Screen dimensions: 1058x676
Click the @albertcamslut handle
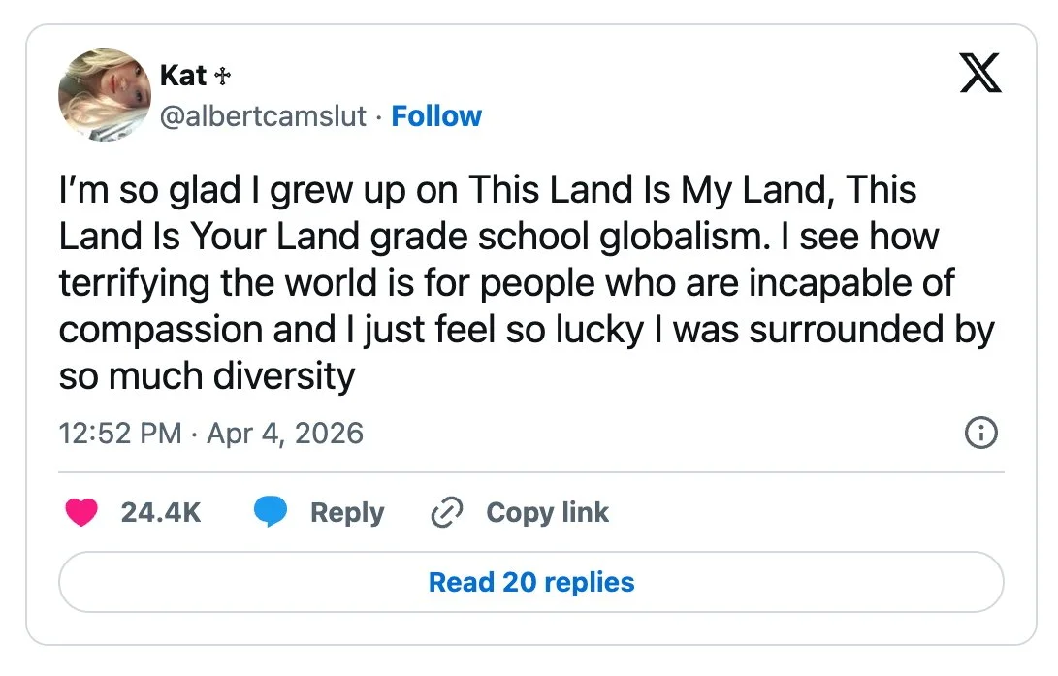point(263,116)
